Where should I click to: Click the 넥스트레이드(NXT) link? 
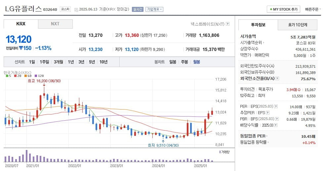(x=208, y=24)
